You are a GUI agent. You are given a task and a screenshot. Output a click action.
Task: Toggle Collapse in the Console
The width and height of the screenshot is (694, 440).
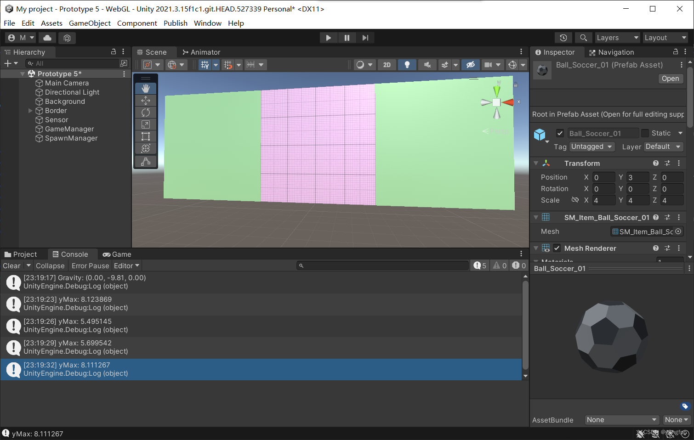tap(50, 265)
